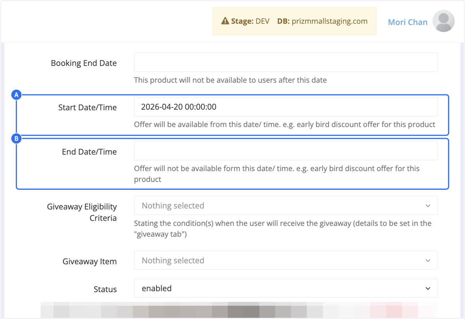The width and height of the screenshot is (465, 319).
Task: Click the user avatar icon
Action: 443,21
